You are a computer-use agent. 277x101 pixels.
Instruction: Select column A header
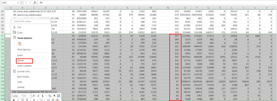point(11,8)
